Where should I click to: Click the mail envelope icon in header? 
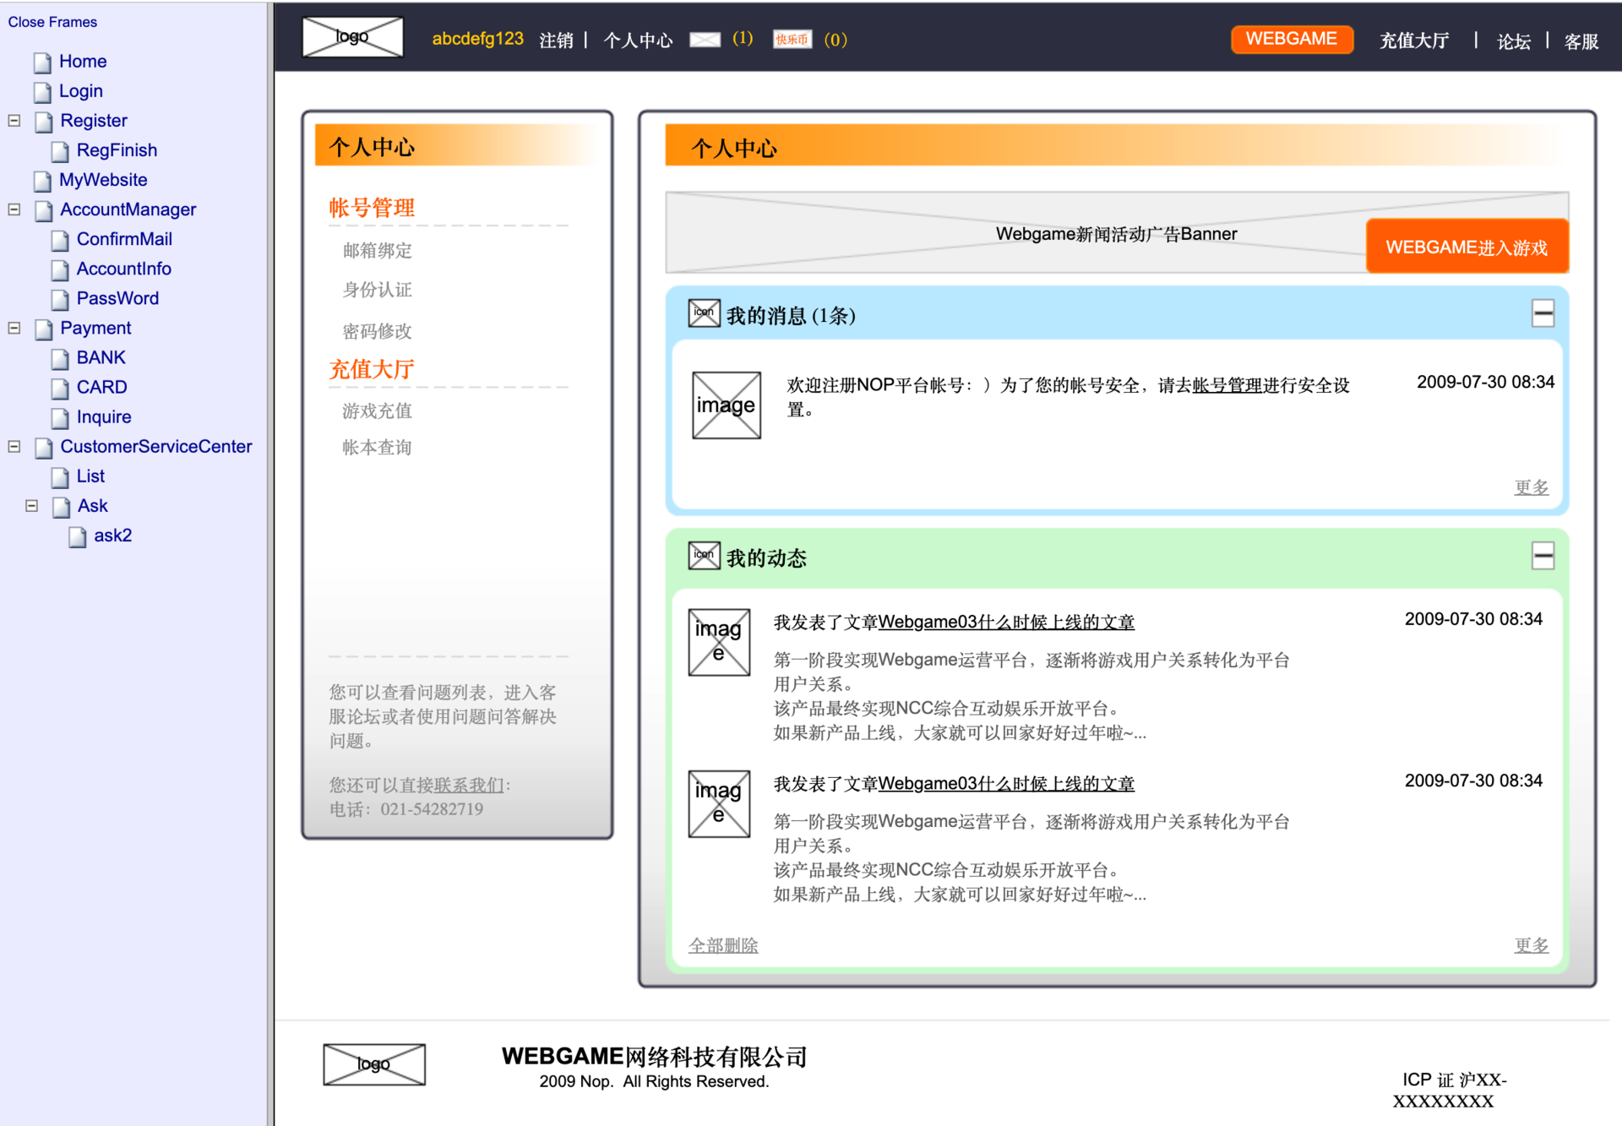pos(705,40)
